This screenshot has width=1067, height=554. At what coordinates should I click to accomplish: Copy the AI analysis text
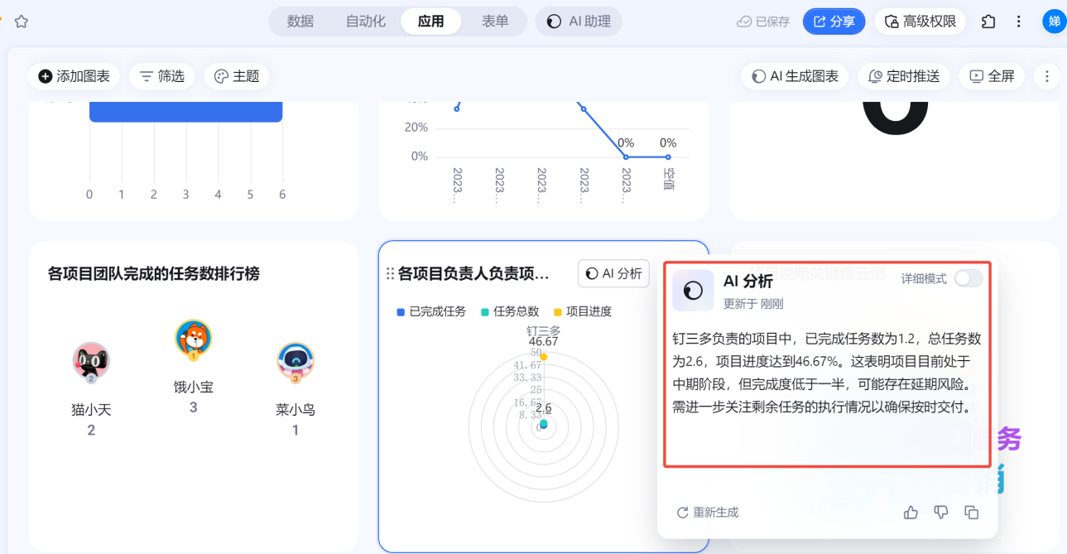(972, 513)
